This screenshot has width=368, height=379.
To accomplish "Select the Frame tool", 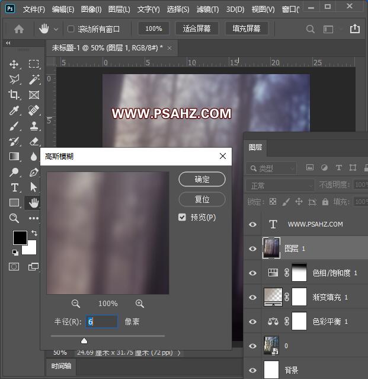I will [x=34, y=95].
